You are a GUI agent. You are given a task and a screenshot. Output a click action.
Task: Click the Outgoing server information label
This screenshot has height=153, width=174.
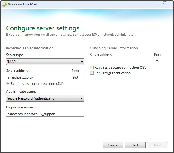coord(114,48)
